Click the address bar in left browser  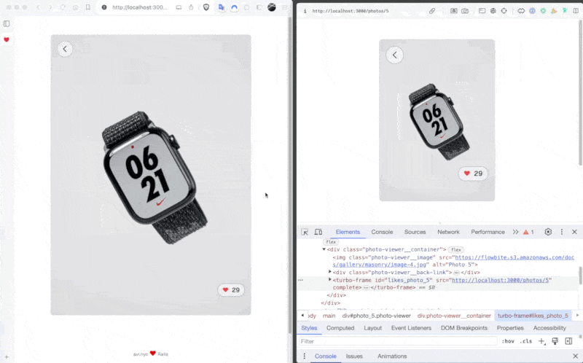coord(139,7)
